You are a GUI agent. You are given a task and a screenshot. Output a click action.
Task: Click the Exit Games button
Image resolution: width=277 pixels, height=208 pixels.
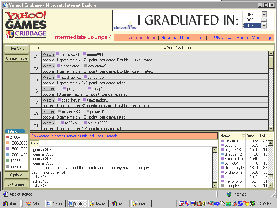pyautogui.click(x=16, y=184)
